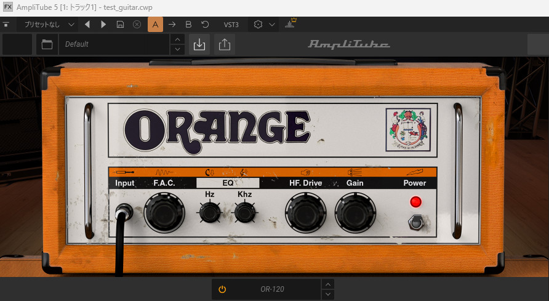
Task: Click the VST3 label
Action: (x=231, y=25)
